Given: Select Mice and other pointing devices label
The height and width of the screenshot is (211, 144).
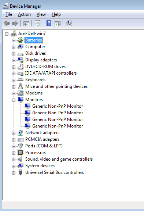Looking at the screenshot, I should click(56, 86).
